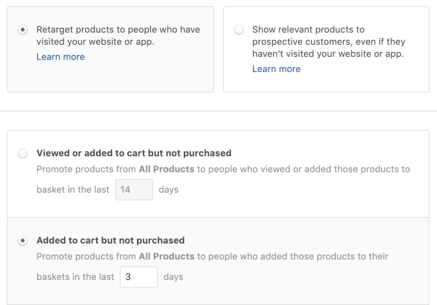Click All Products in the viewed-or-added option

(166, 169)
